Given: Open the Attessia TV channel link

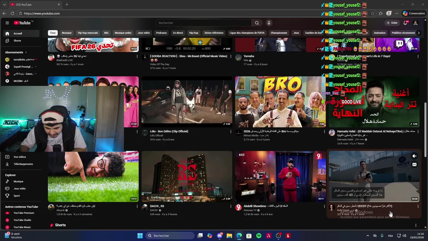Looking at the screenshot, I should point(250,210).
